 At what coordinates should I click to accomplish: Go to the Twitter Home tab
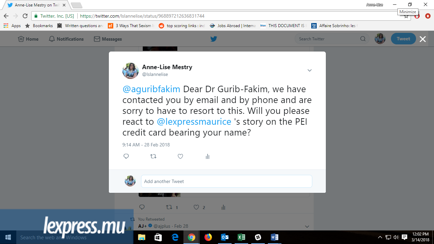point(28,39)
